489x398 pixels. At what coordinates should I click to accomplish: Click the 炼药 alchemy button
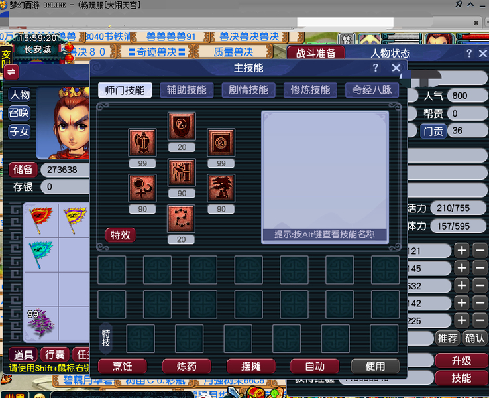pyautogui.click(x=187, y=366)
